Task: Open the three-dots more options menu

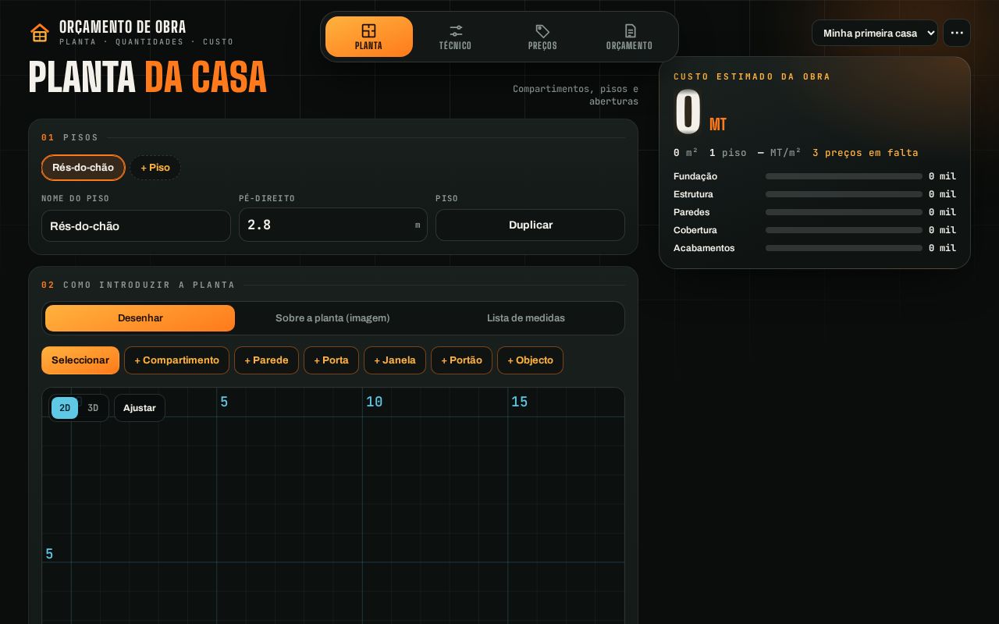Action: pyautogui.click(x=957, y=33)
